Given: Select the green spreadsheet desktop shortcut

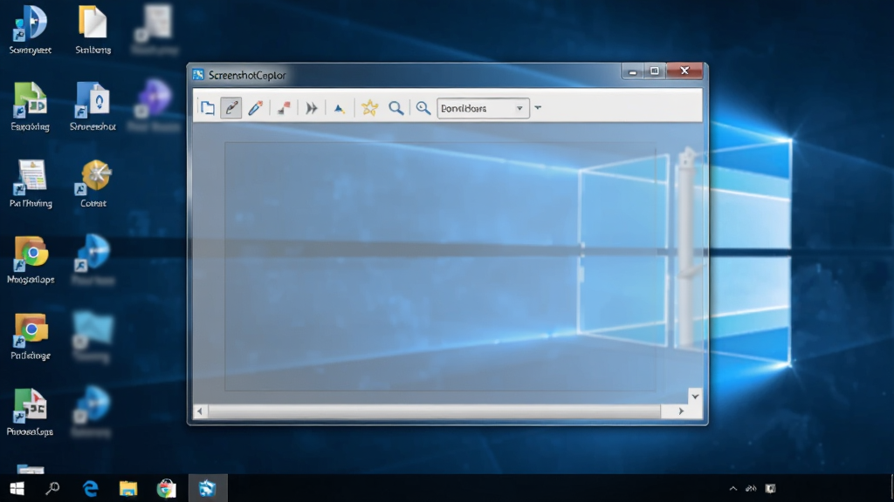Looking at the screenshot, I should click(x=31, y=105).
